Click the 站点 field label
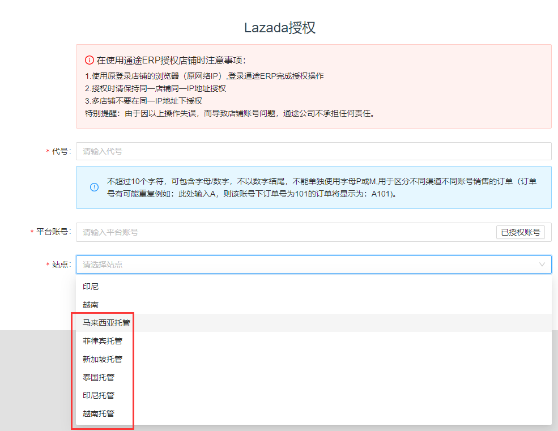The height and width of the screenshot is (431, 558). click(x=61, y=264)
